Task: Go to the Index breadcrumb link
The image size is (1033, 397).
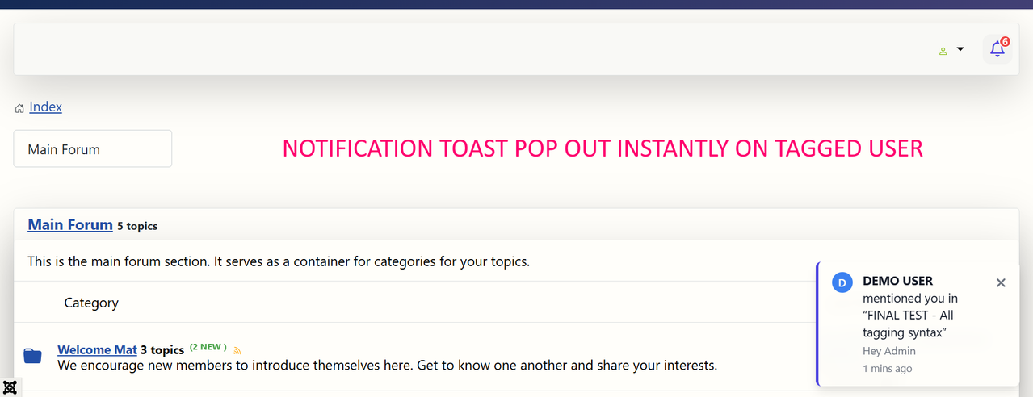Action: [x=45, y=107]
